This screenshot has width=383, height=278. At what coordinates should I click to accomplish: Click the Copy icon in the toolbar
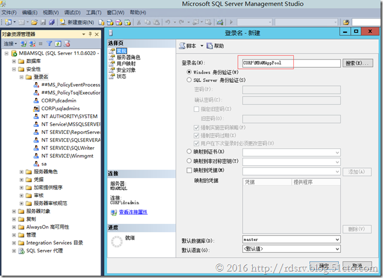(147, 22)
